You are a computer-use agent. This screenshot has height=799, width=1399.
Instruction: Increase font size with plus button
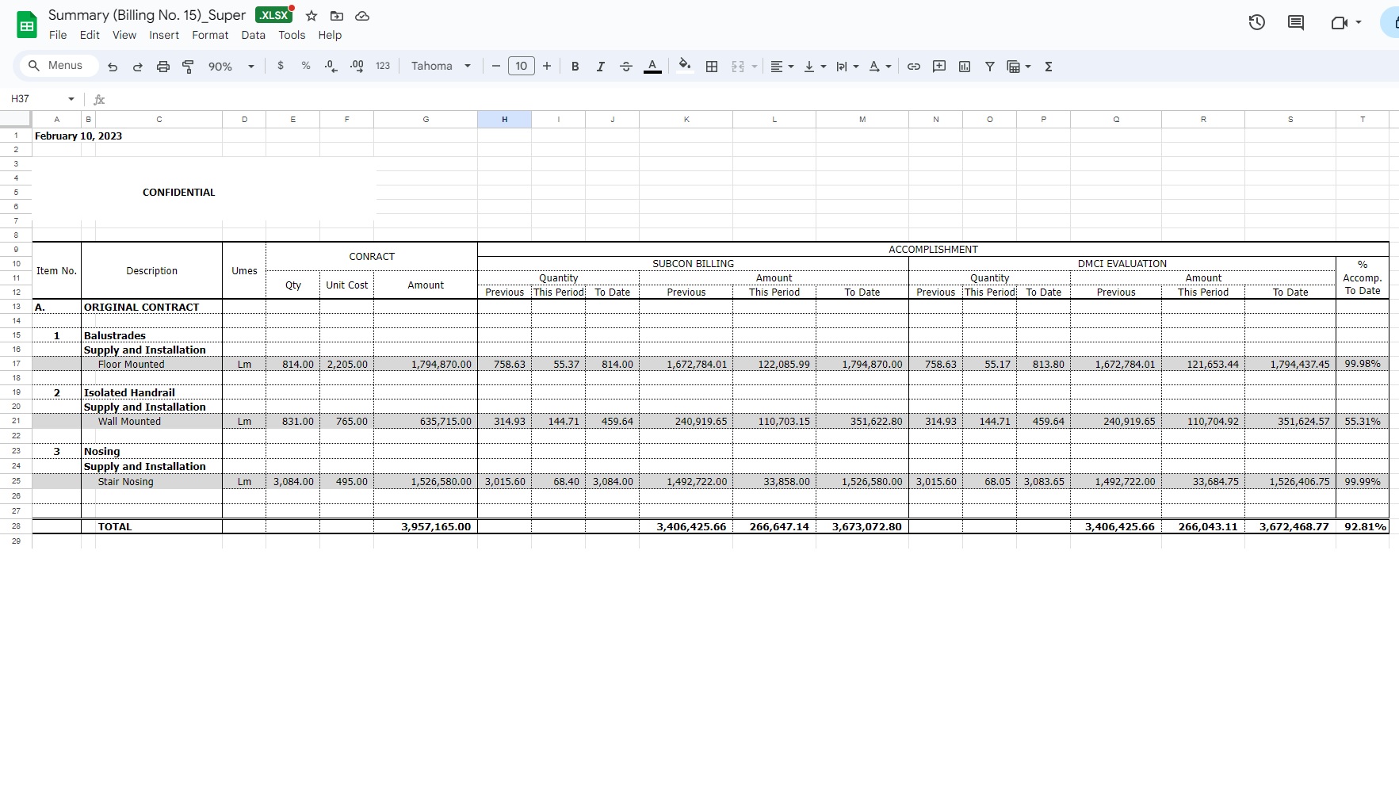[547, 66]
